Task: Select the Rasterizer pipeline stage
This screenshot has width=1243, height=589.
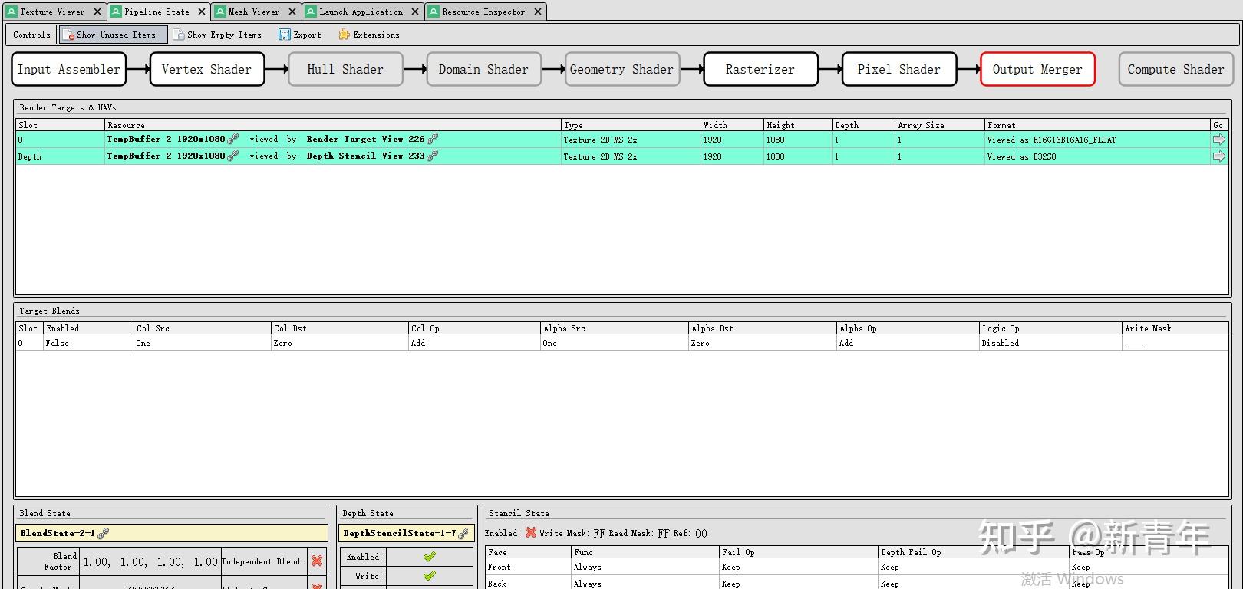Action: point(760,69)
